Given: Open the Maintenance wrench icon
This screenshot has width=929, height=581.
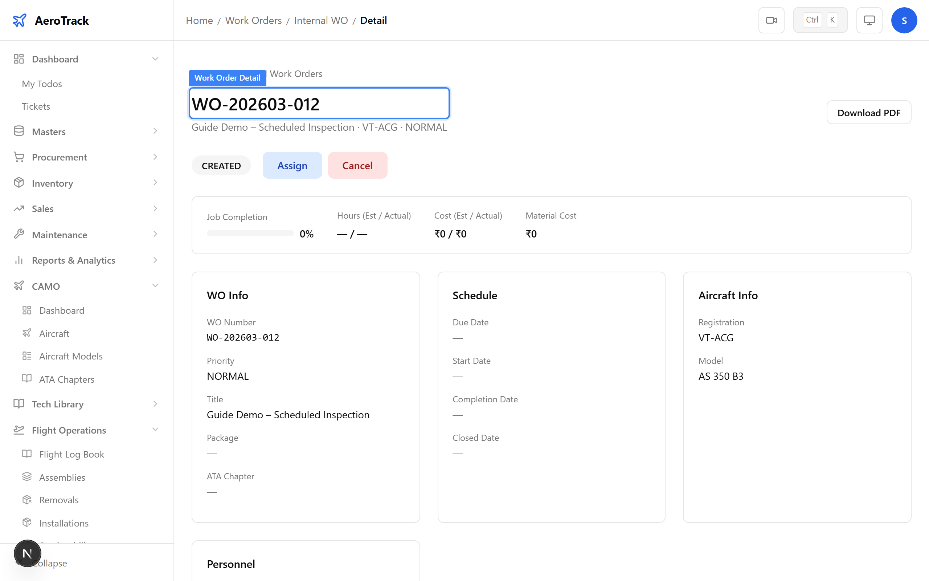Looking at the screenshot, I should pos(19,235).
